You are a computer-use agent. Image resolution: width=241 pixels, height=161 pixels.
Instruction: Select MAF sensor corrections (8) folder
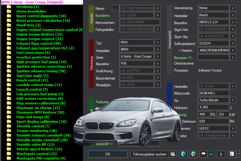(39, 99)
